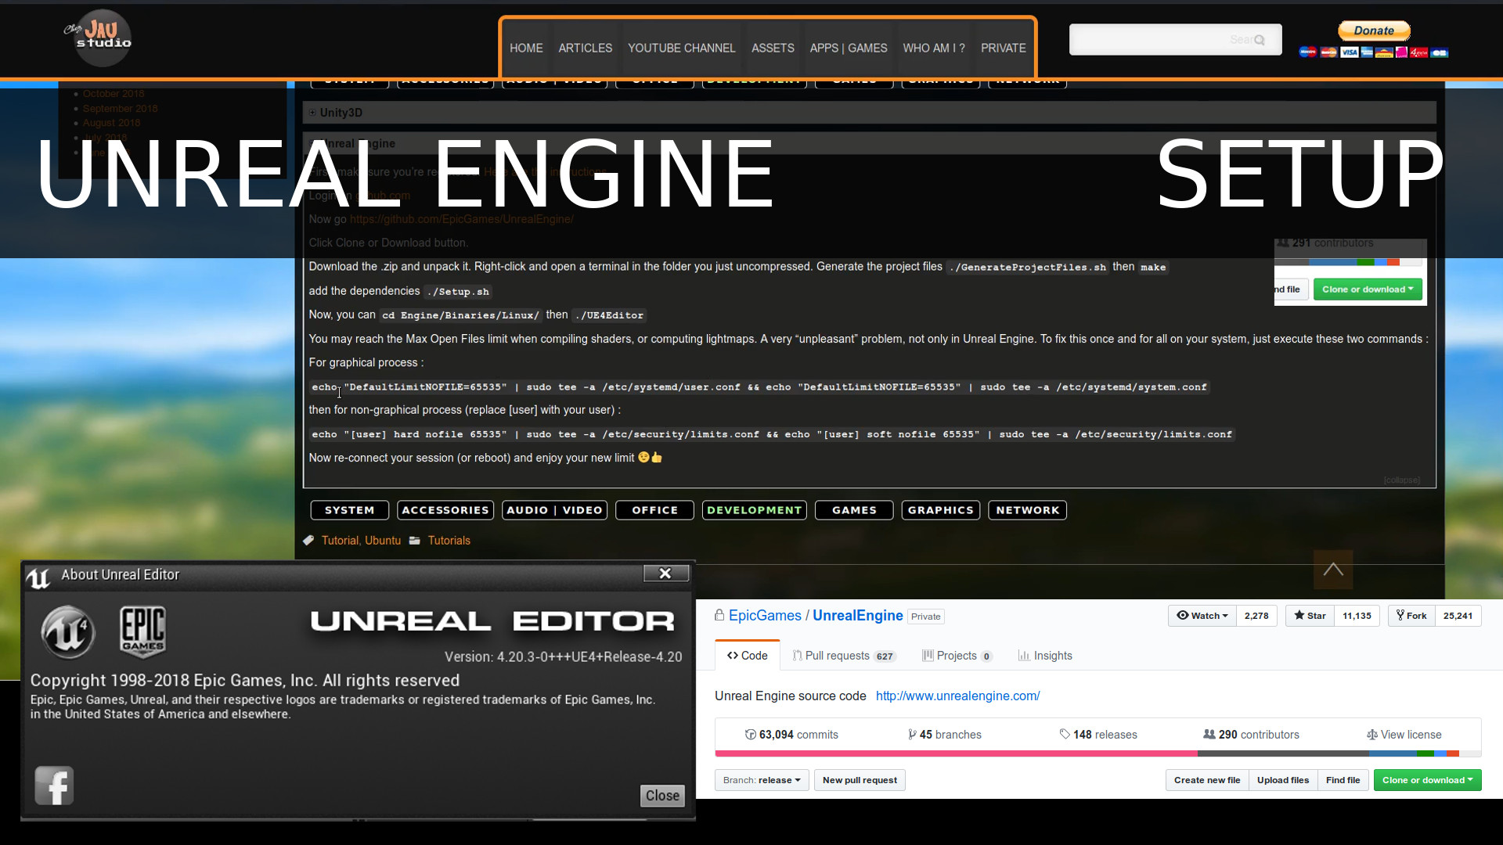
Task: Switch to the Code tab
Action: click(x=748, y=656)
